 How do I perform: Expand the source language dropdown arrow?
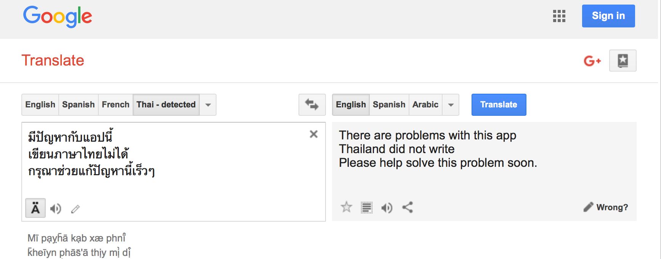208,105
